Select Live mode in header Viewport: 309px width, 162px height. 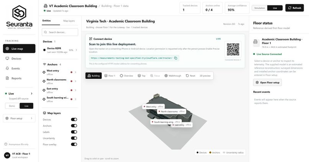[x=275, y=8]
